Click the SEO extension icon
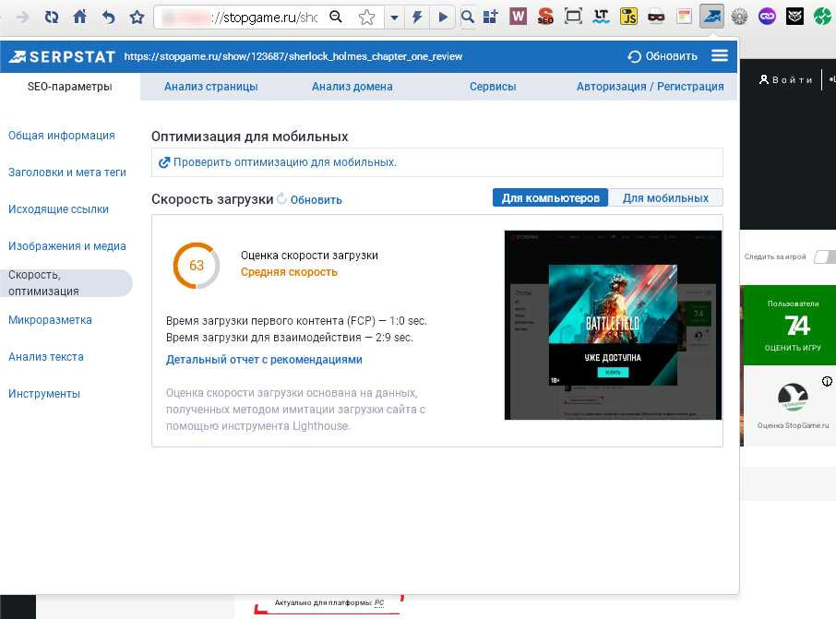 click(x=545, y=17)
